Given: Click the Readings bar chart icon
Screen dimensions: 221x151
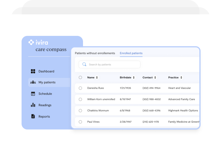Looking at the screenshot, I should (x=33, y=105).
